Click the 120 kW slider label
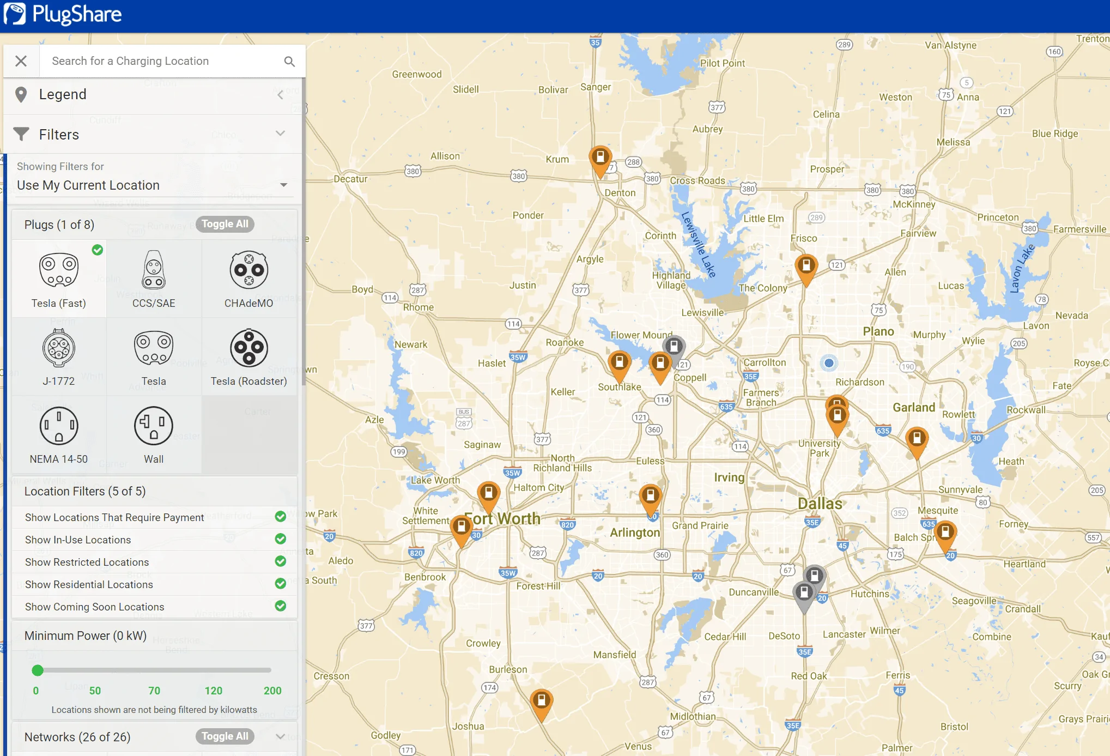The height and width of the screenshot is (756, 1110). 214,691
